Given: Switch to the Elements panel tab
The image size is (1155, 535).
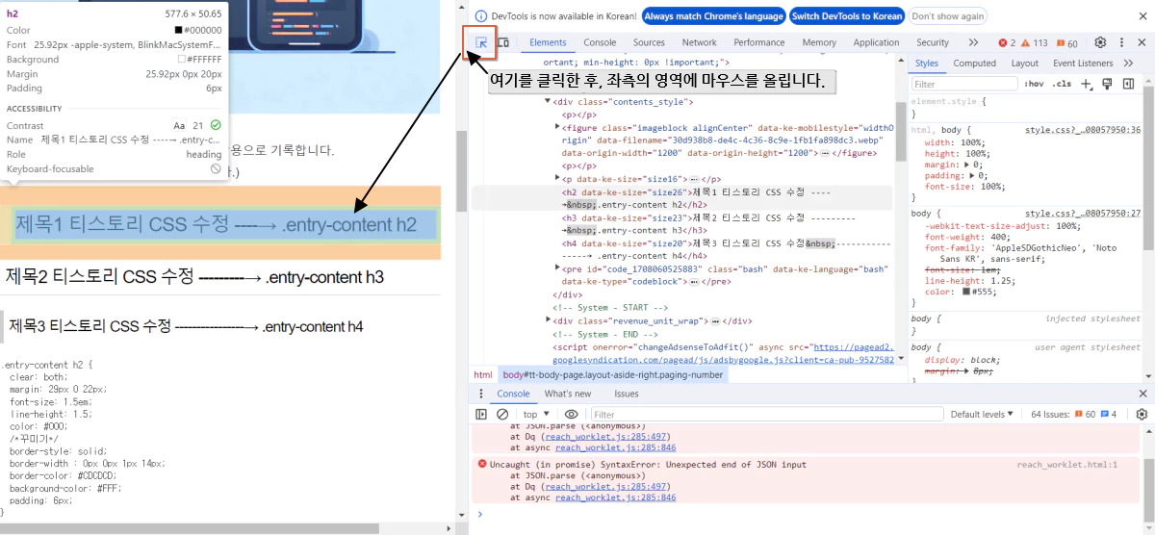Looking at the screenshot, I should point(548,42).
